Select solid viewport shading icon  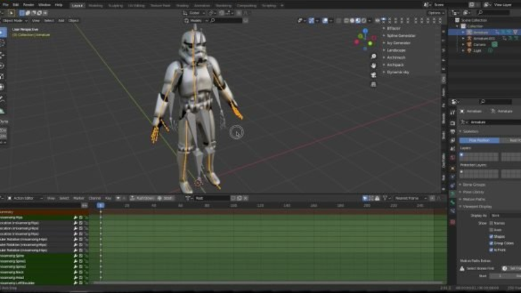[x=352, y=20]
